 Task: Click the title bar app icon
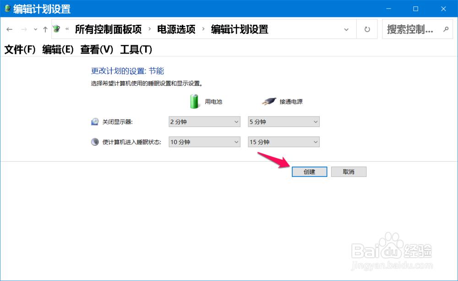pyautogui.click(x=8, y=9)
